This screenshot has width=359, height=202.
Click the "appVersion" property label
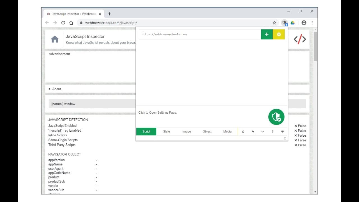click(56, 160)
